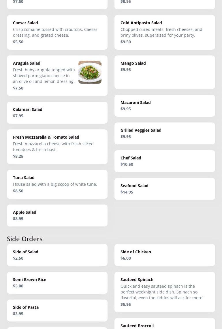
Task: Click the Sauteed Broccoli item
Action: pyautogui.click(x=165, y=325)
